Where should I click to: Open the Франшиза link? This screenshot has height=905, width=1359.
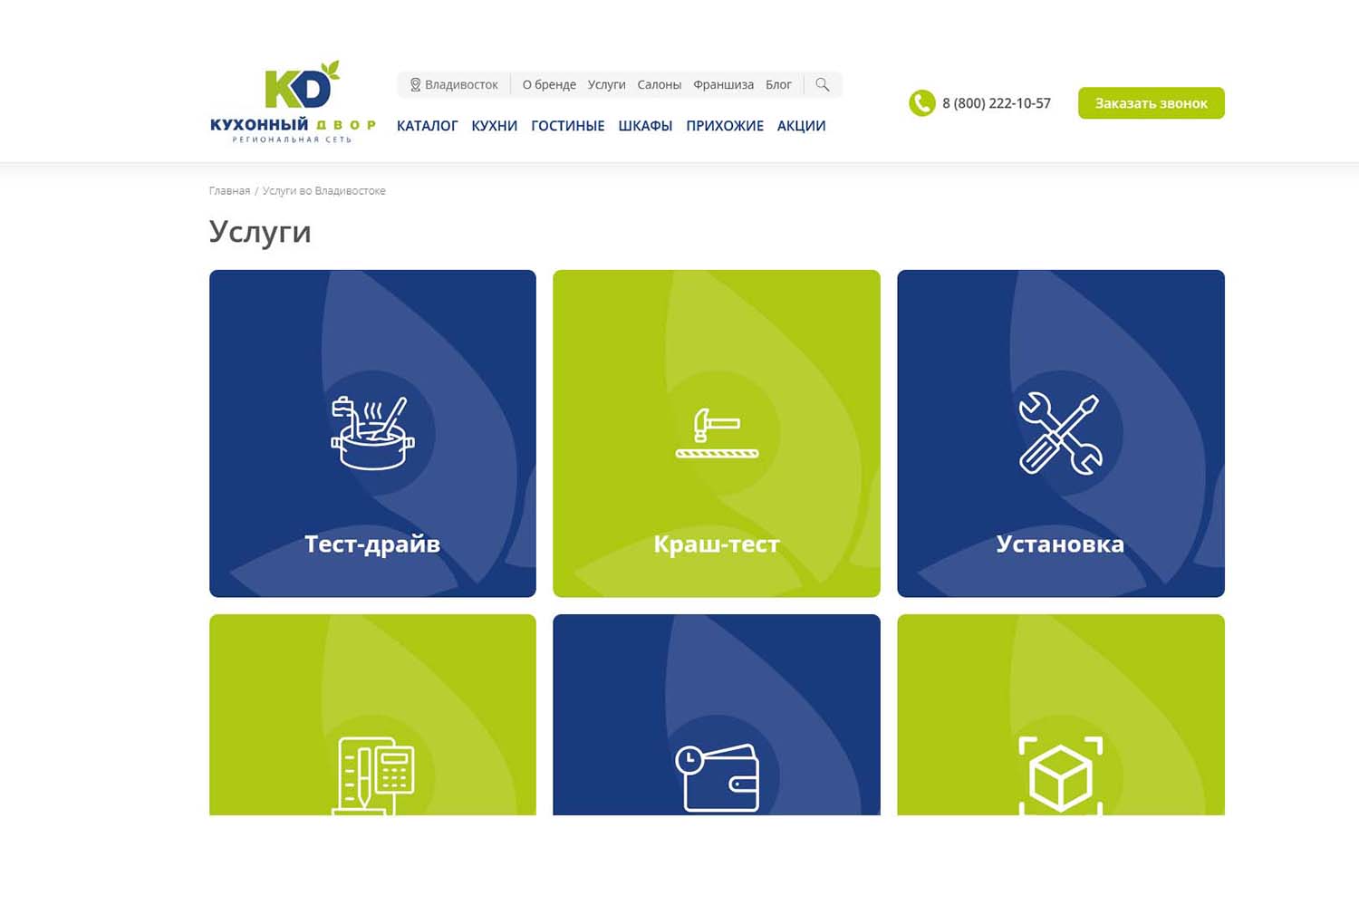tap(723, 84)
